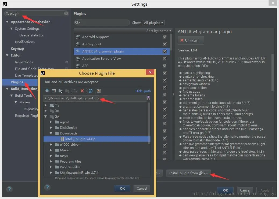Click Install plugin from disk button
Viewport: 279px width, 199px height.
(188, 173)
